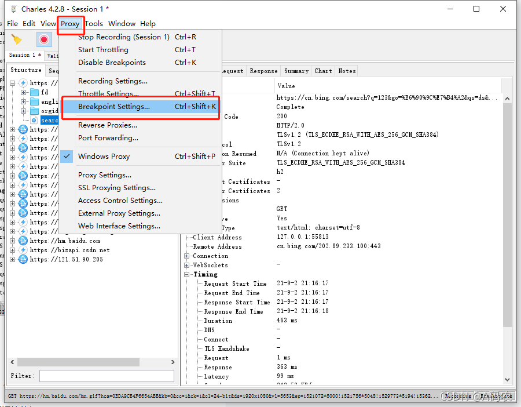521x407 pixels.
Task: Close the open Proxy menu
Action: coord(70,24)
